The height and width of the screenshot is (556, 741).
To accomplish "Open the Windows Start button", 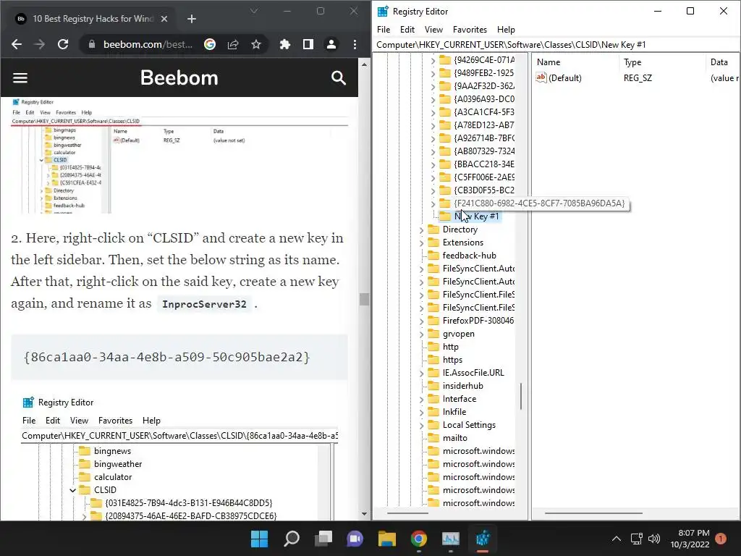I will click(x=259, y=539).
